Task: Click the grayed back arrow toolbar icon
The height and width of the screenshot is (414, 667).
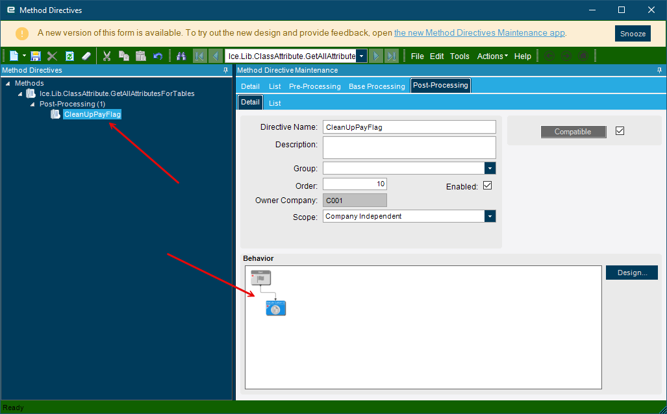Action: pos(549,56)
